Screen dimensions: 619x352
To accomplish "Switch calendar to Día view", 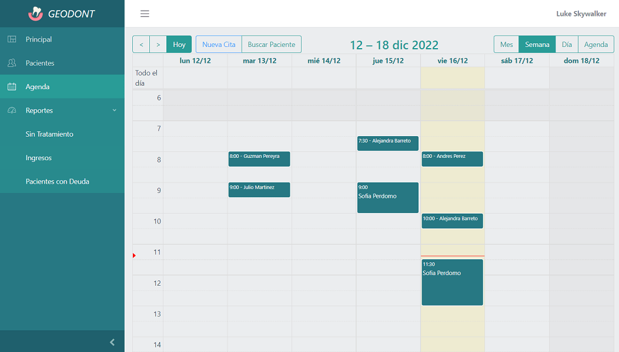I will pos(567,45).
